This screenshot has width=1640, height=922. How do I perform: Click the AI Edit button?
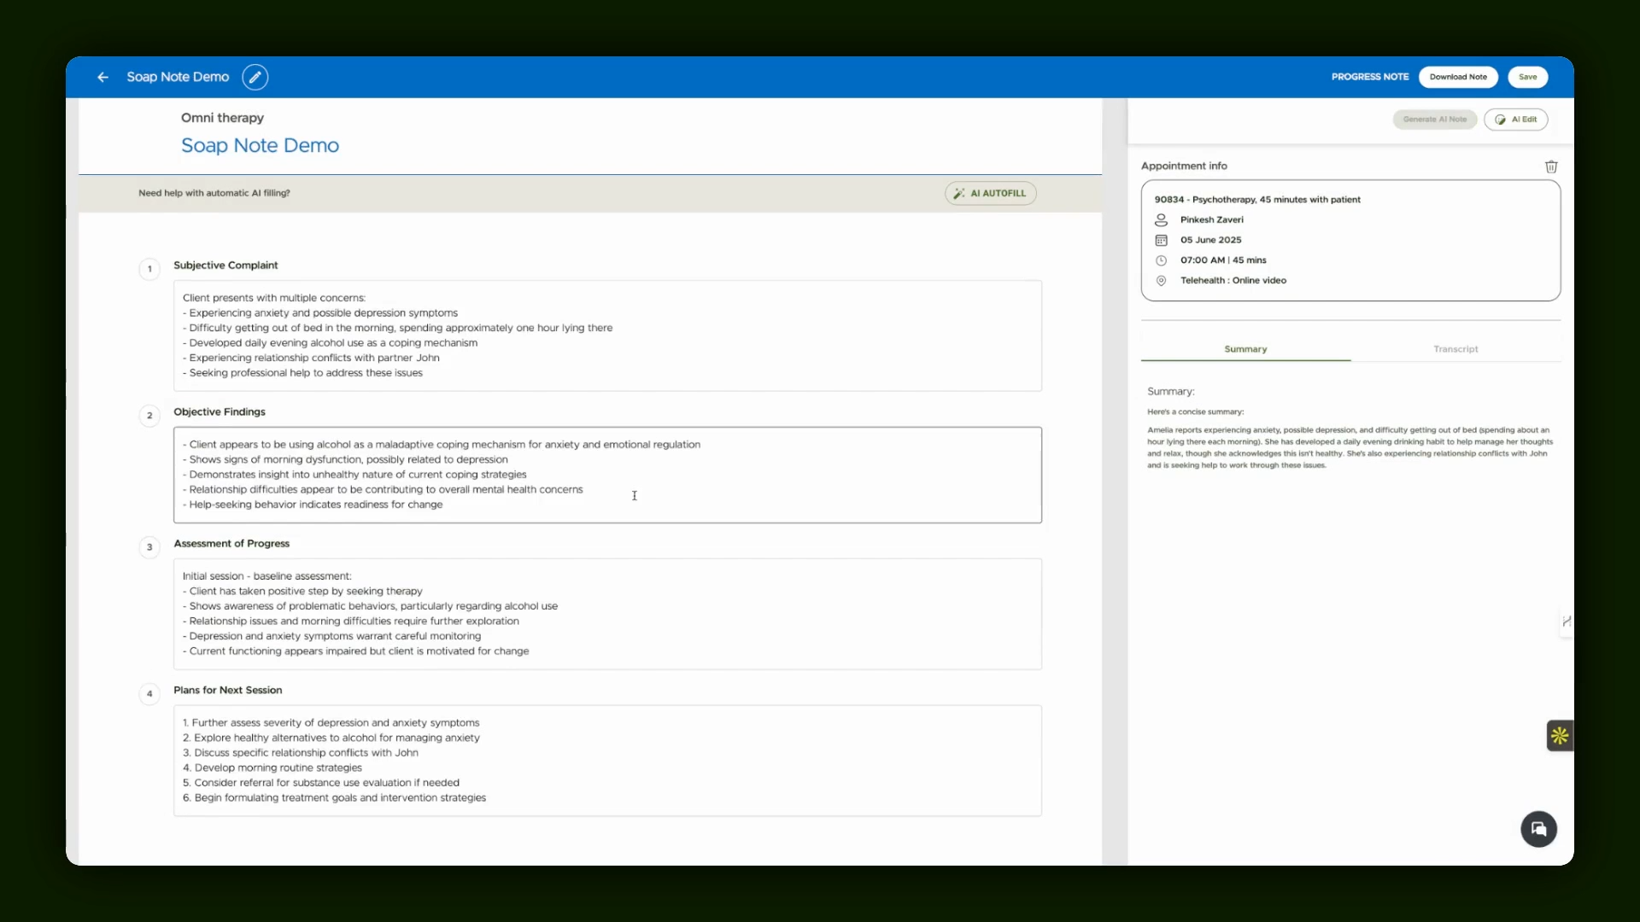pos(1516,120)
